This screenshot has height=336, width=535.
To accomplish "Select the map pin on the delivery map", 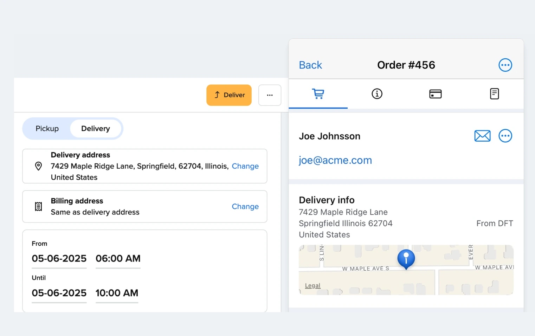I will [406, 259].
